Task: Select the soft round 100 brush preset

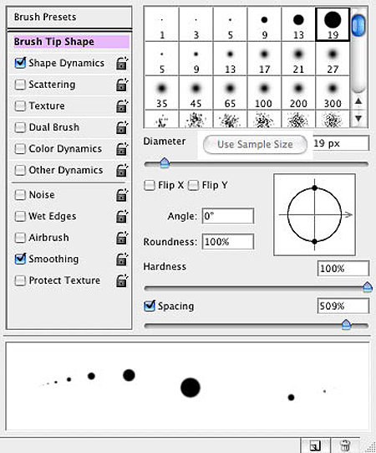Action: [264, 93]
